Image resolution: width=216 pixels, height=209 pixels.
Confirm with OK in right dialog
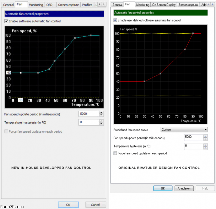click(x=163, y=188)
